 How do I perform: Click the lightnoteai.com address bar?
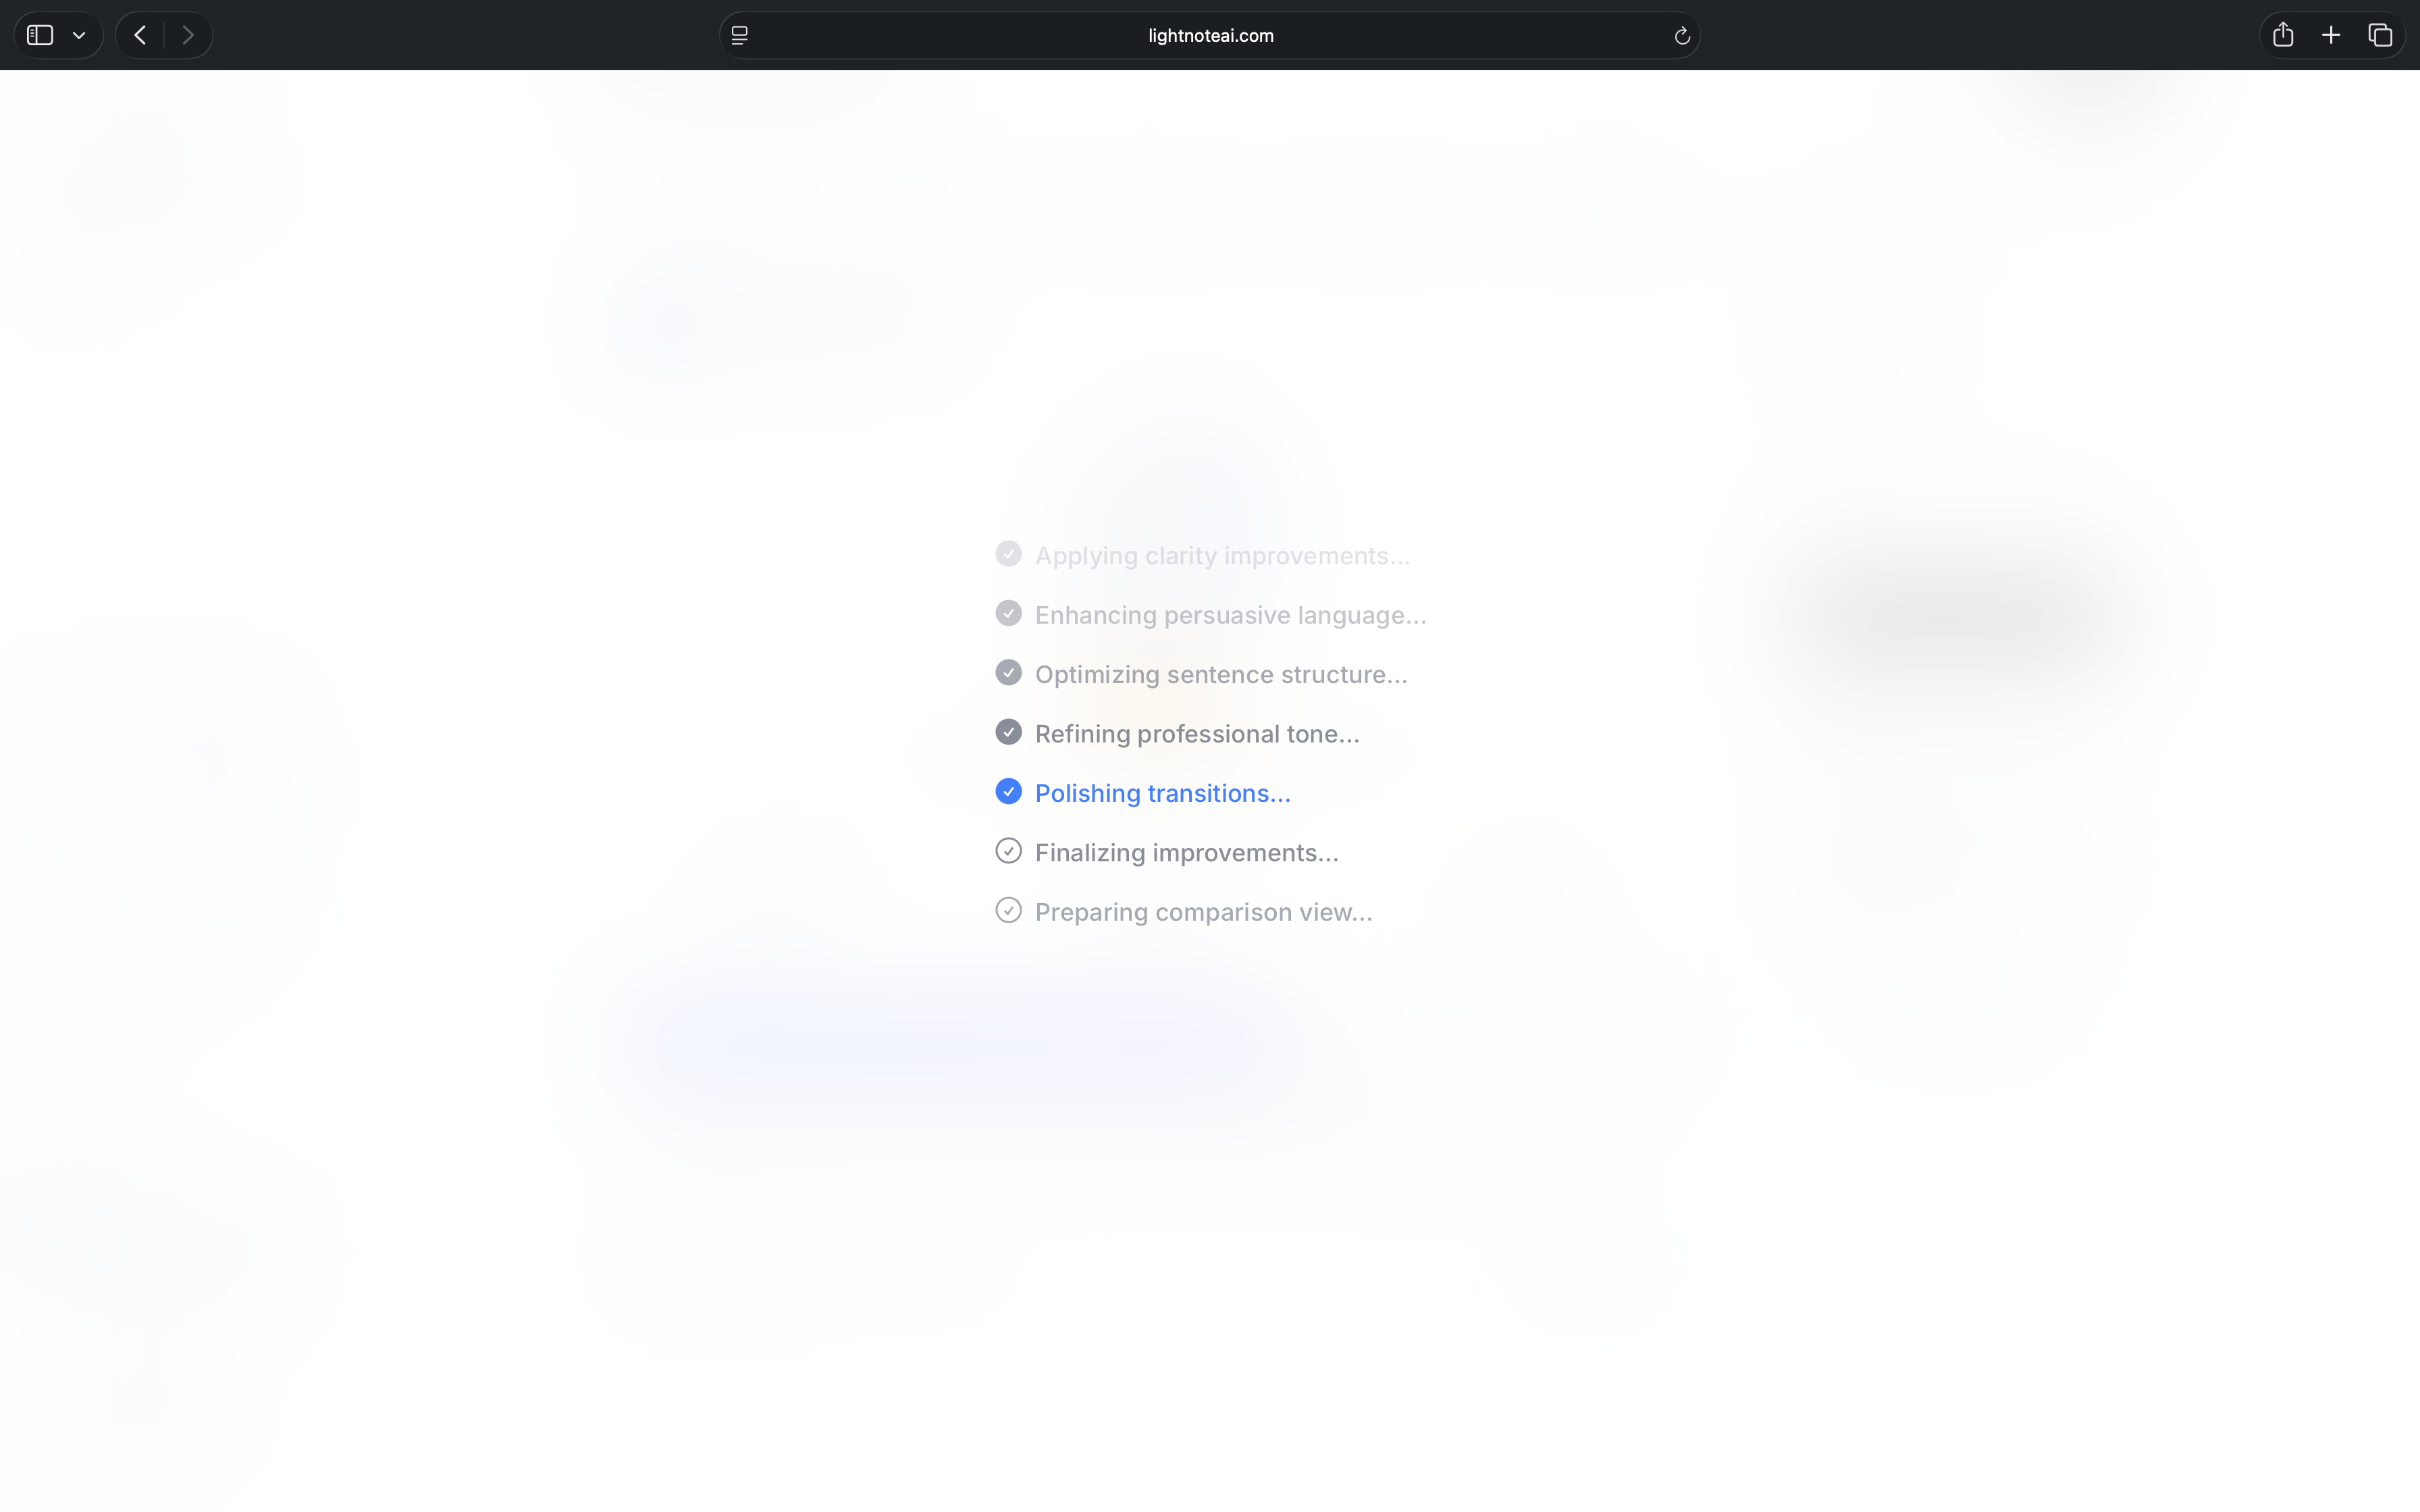[1210, 35]
